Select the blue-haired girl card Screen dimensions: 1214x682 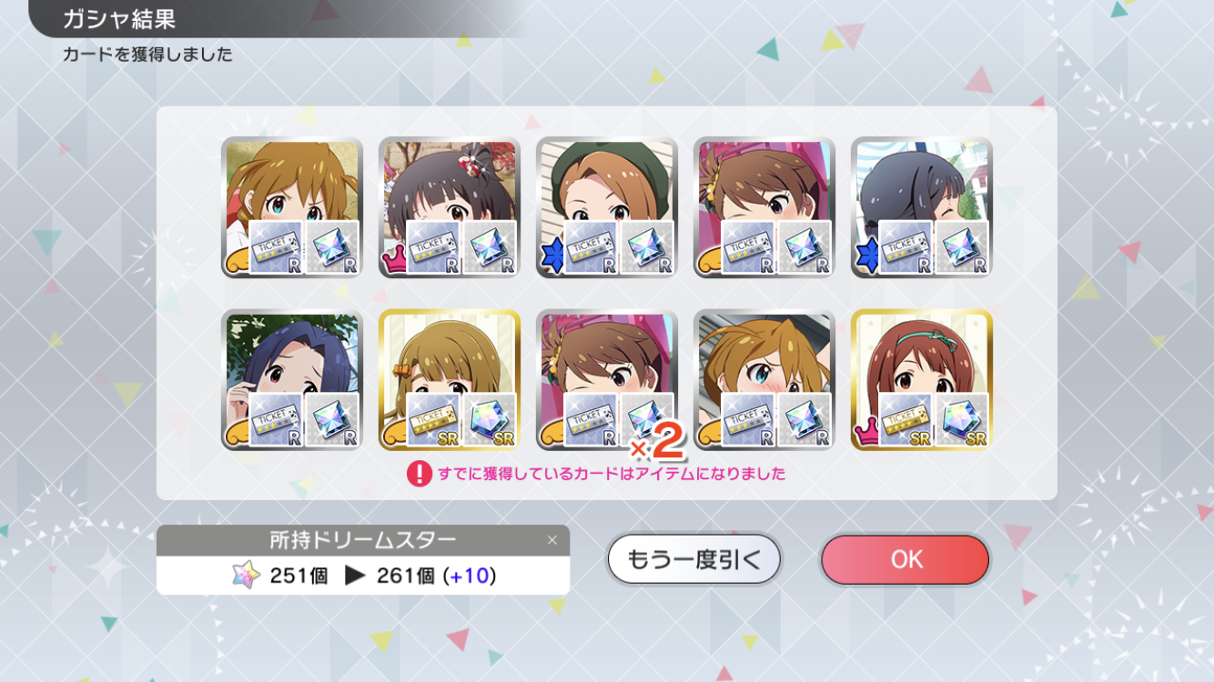[x=291, y=379]
